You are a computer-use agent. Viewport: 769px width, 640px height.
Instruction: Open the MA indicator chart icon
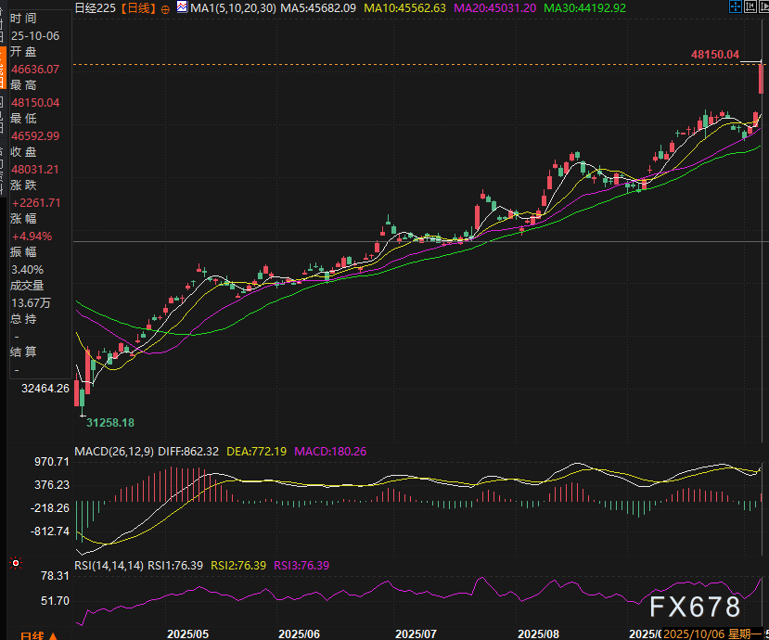click(x=181, y=8)
